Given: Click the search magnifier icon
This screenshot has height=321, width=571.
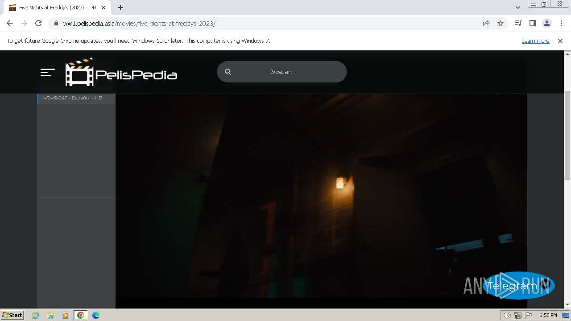Looking at the screenshot, I should pyautogui.click(x=228, y=72).
